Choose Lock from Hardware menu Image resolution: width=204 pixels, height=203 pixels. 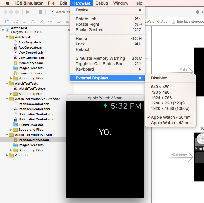(108, 44)
